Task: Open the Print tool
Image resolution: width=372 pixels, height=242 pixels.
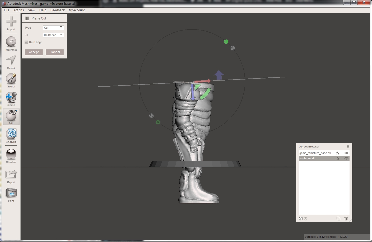Action: coord(11,193)
